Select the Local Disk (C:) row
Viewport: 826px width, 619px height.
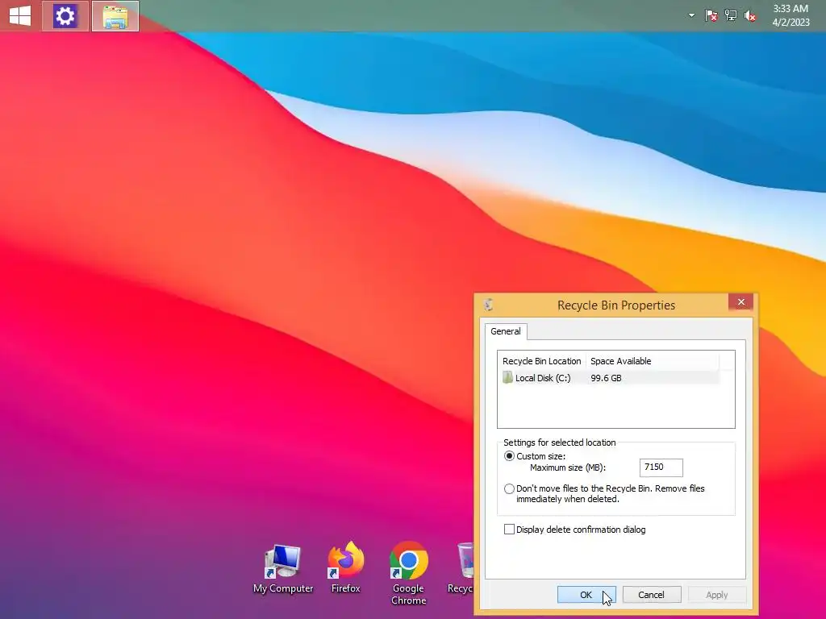[609, 378]
